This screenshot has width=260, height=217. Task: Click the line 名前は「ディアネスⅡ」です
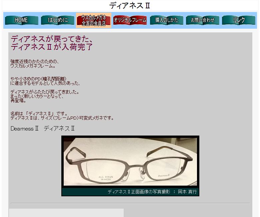(x=39, y=114)
